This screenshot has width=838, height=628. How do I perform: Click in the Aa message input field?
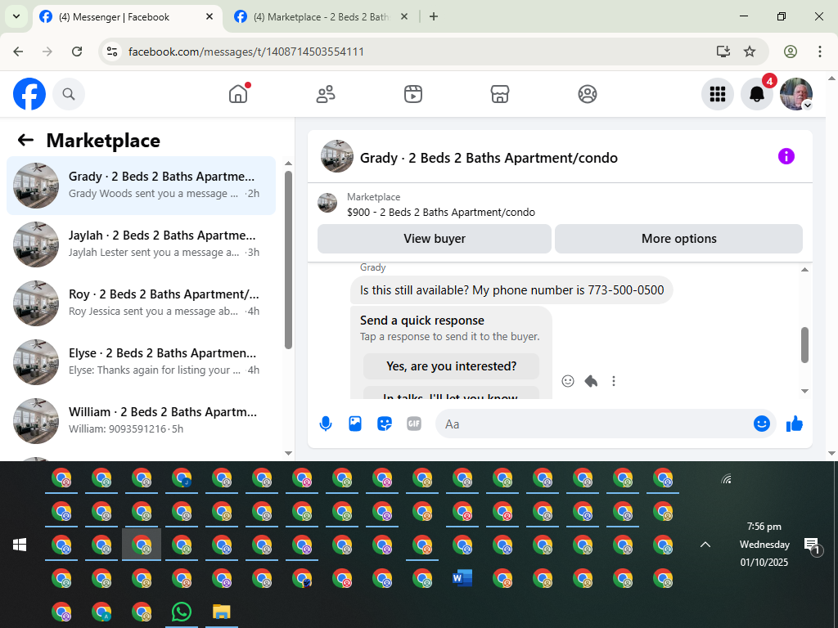tap(593, 424)
